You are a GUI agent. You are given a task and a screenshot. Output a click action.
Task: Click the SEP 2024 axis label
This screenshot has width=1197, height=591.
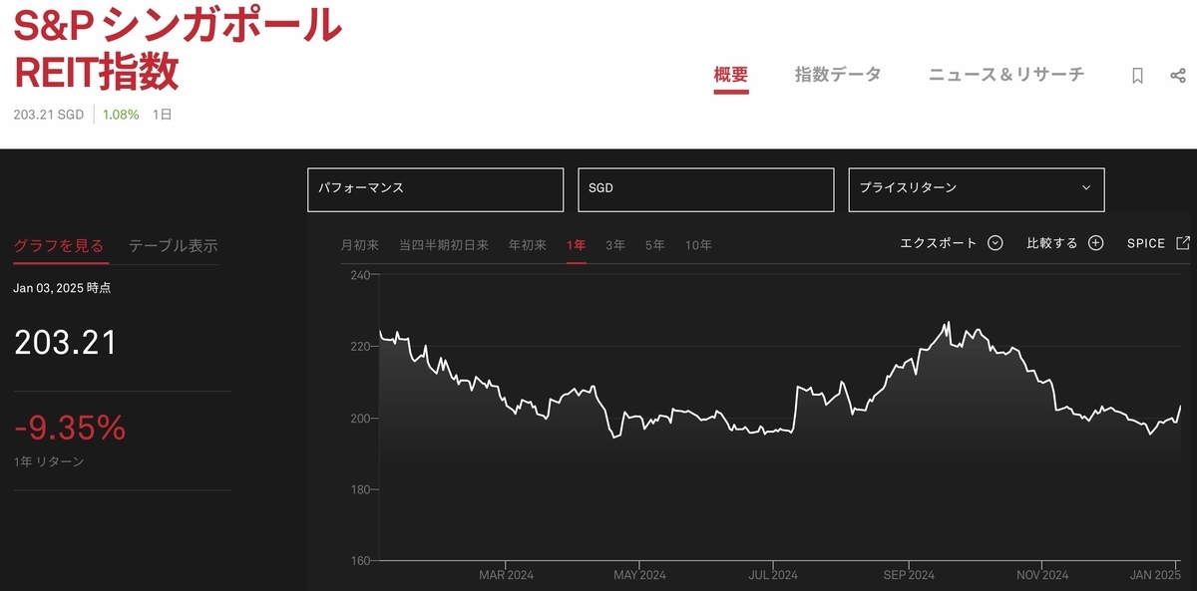(x=908, y=575)
